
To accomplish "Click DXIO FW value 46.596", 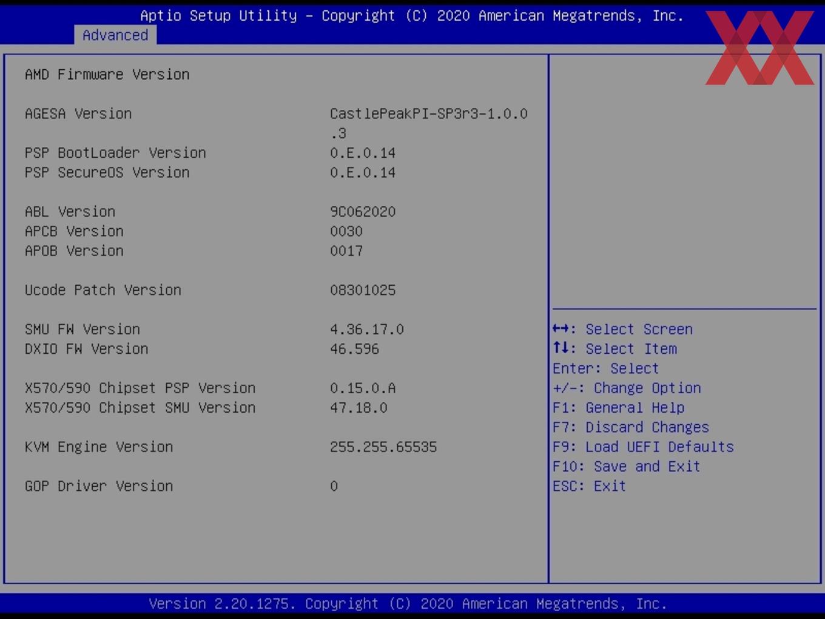I will click(x=354, y=349).
